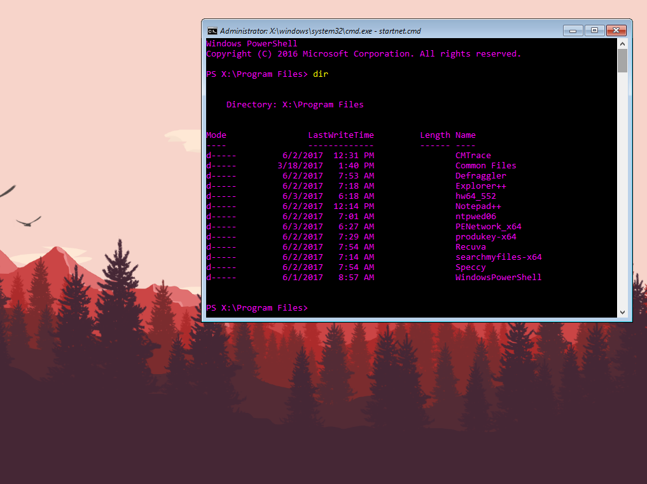Click the 'Name' column header
This screenshot has height=484, width=647.
466,135
